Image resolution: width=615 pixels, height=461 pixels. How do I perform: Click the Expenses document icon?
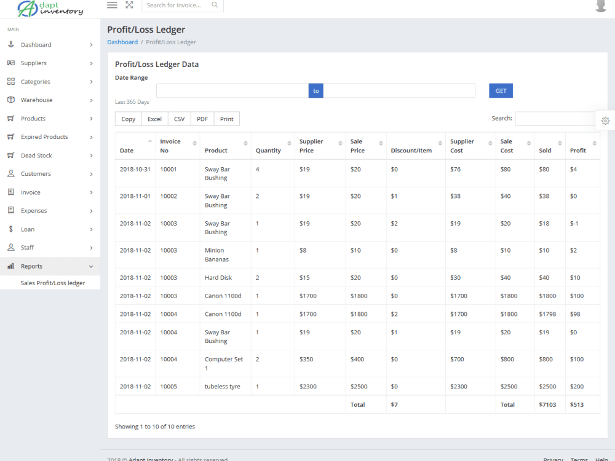tap(11, 210)
